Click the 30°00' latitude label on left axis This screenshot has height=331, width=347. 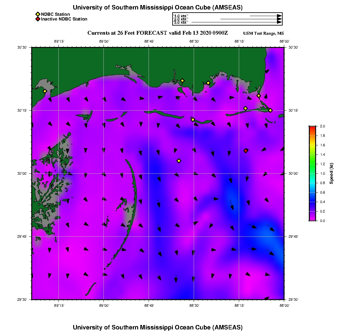(23, 173)
